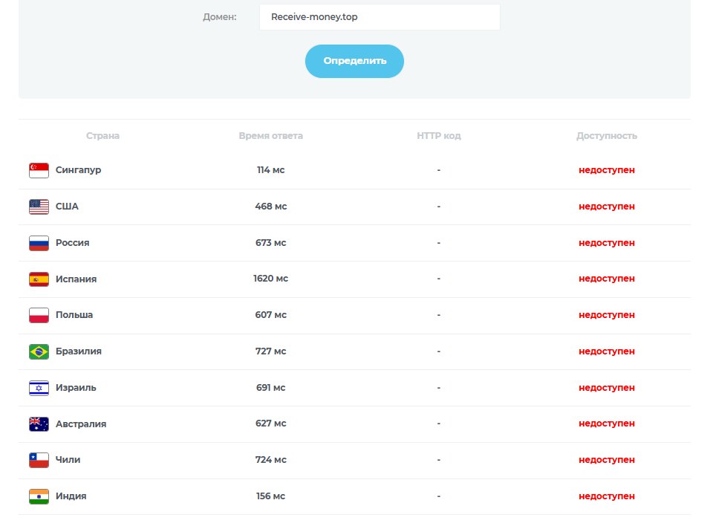
Task: Click the Страна column header
Action: click(102, 136)
